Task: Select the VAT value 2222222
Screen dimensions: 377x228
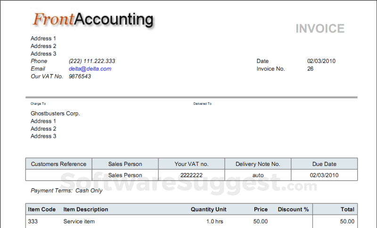Action: (x=191, y=175)
